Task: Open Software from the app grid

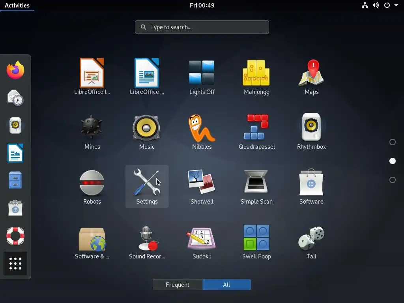Action: [312, 186]
